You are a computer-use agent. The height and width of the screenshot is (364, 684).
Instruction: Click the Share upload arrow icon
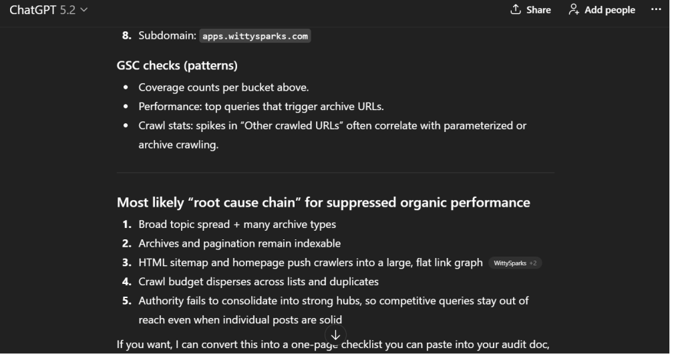coord(515,10)
